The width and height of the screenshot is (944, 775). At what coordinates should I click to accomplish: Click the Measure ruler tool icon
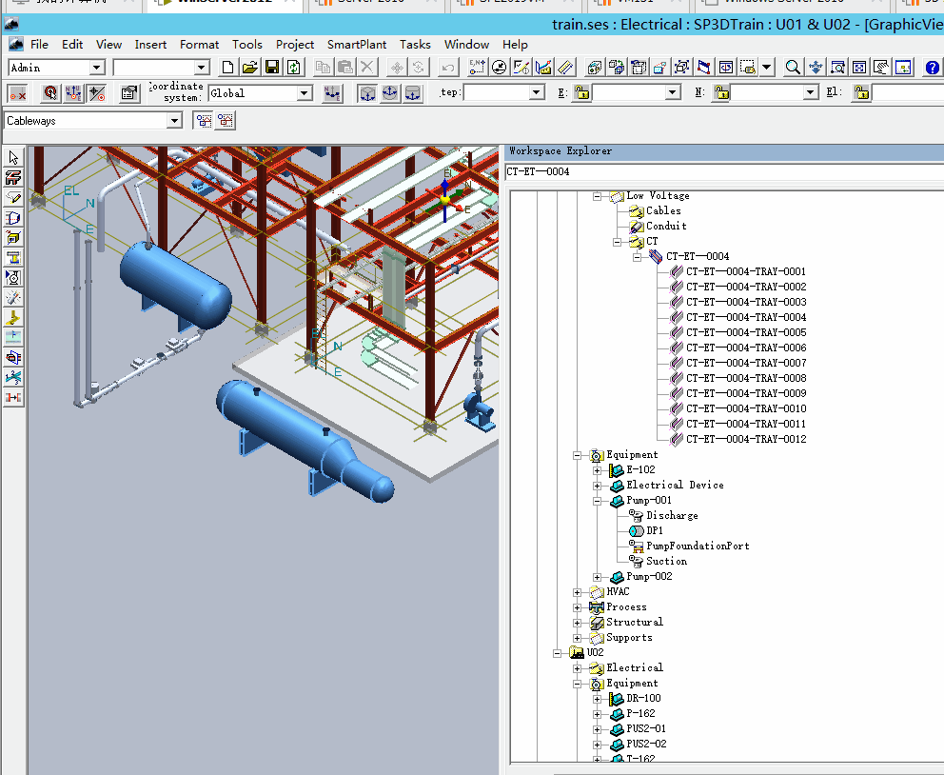[x=565, y=68]
